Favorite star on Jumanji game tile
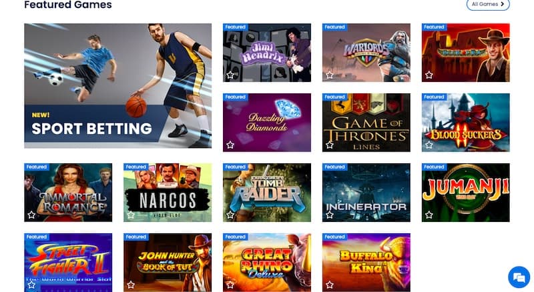534x292 pixels. point(429,215)
